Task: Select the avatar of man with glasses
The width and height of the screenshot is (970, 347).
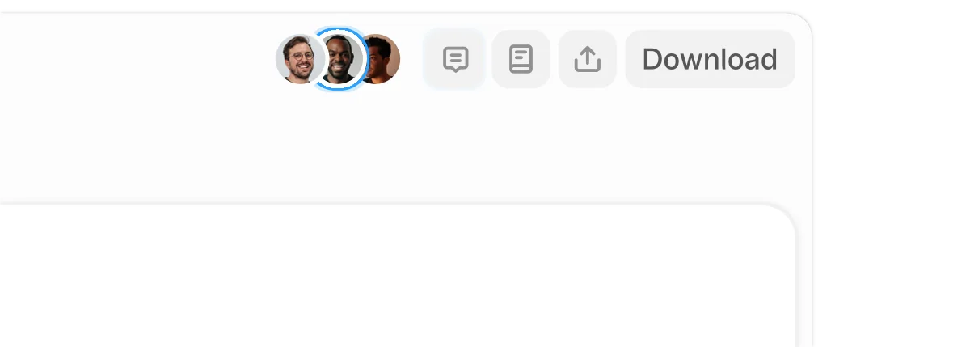Action: 300,59
